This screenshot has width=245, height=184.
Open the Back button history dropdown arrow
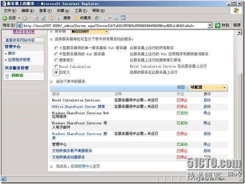tap(19, 18)
